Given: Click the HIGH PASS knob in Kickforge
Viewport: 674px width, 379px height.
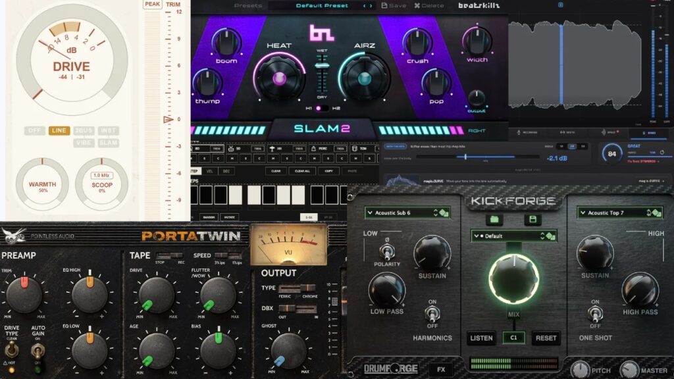Looking at the screenshot, I should tap(640, 290).
